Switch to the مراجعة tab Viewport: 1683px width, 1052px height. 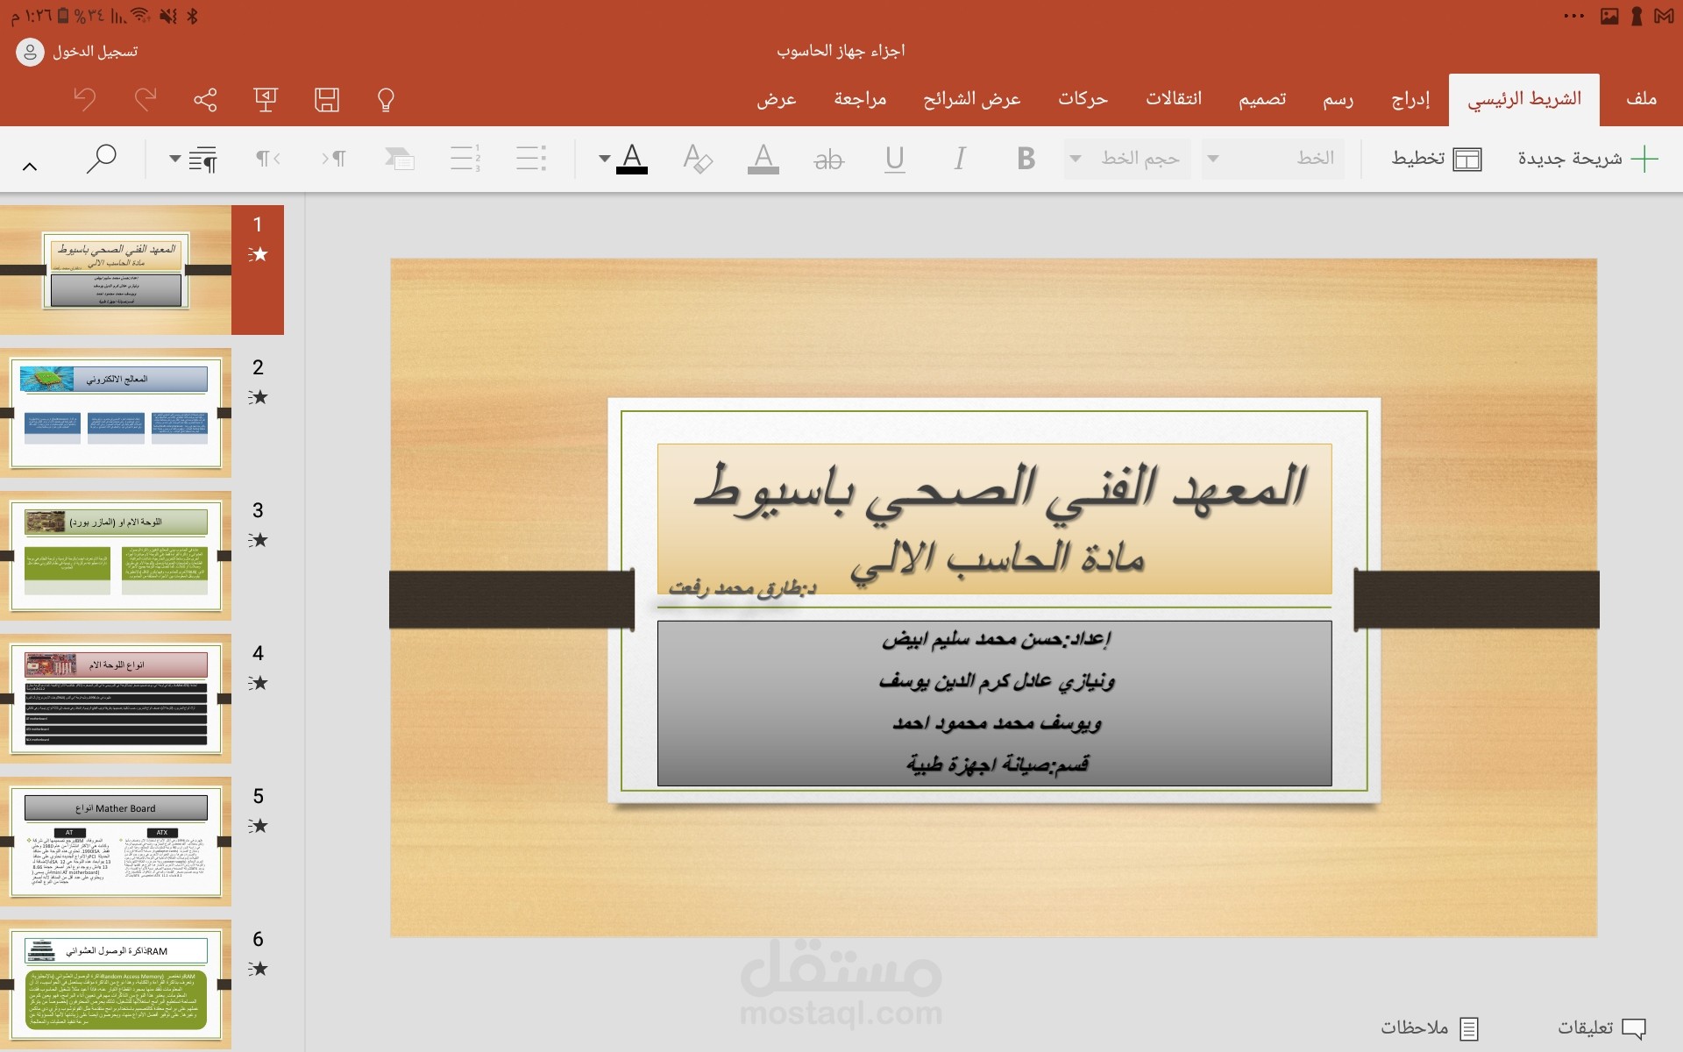point(860,99)
